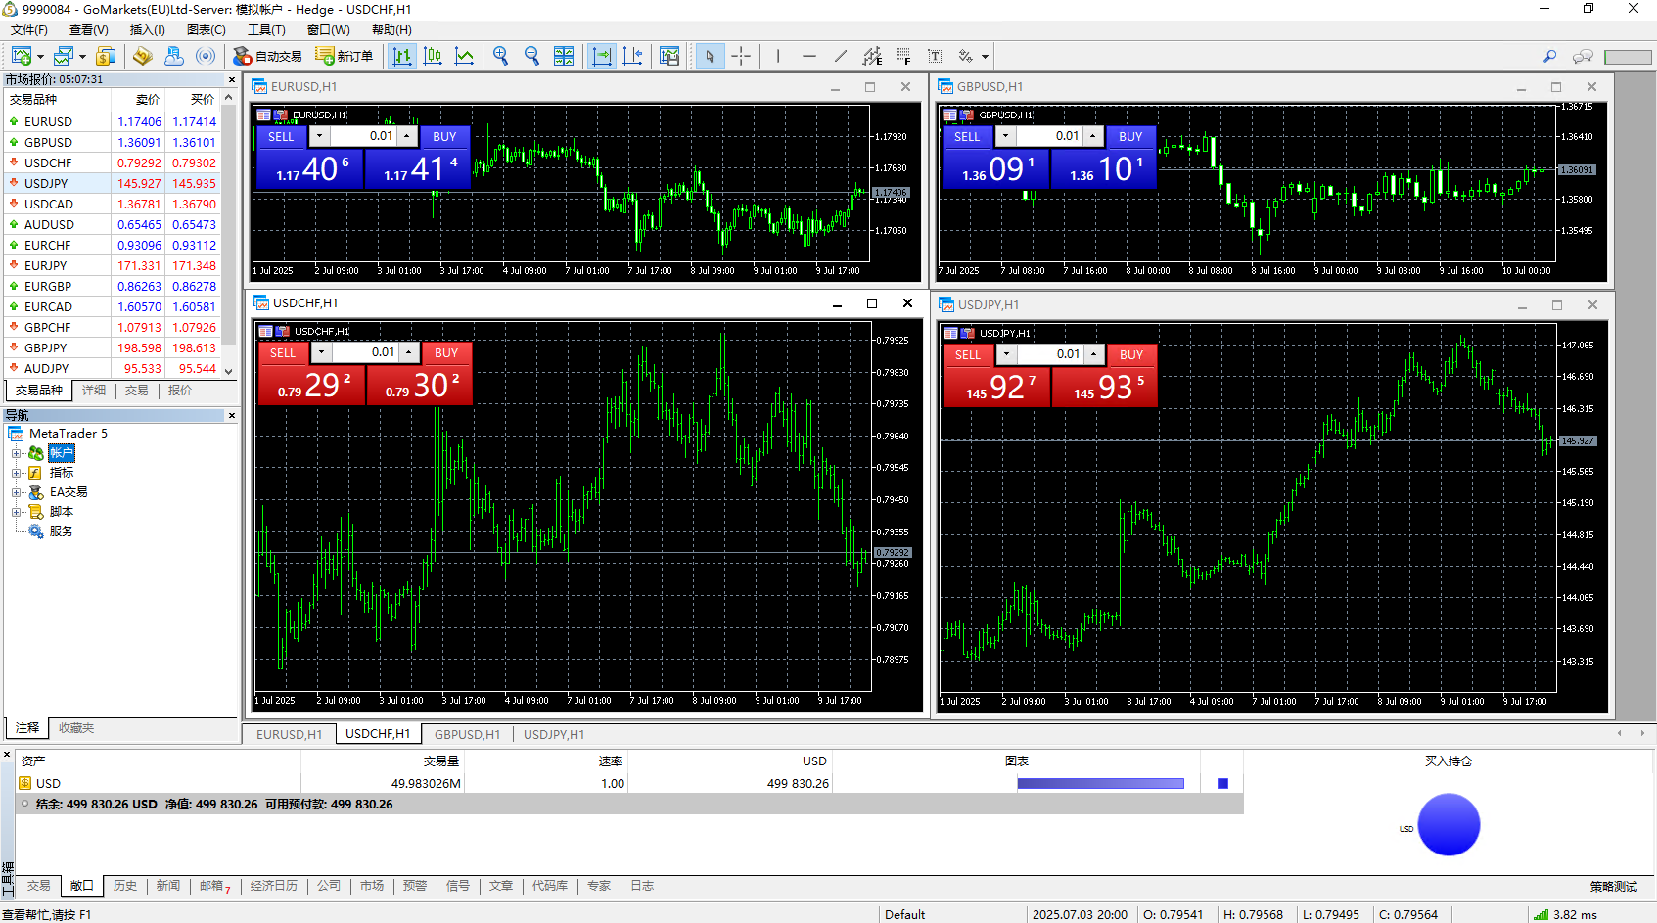Select the Fibonacci retracement tool
The image size is (1657, 923).
(x=903, y=56)
